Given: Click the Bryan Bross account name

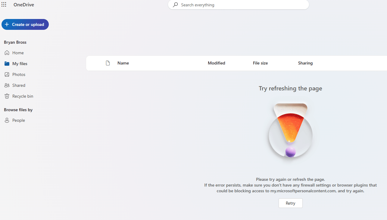Looking at the screenshot, I should (x=15, y=42).
